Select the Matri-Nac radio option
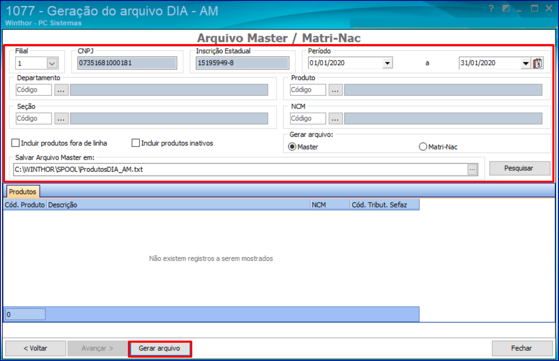This screenshot has height=361, width=559. 423,147
